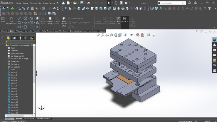This screenshot has width=217, height=122.
Task: Expand the Katı Gövdeler(37) tree node
Action: point(6,56)
